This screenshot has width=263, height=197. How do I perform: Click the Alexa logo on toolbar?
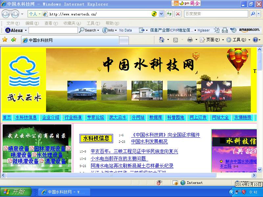coord(14,30)
